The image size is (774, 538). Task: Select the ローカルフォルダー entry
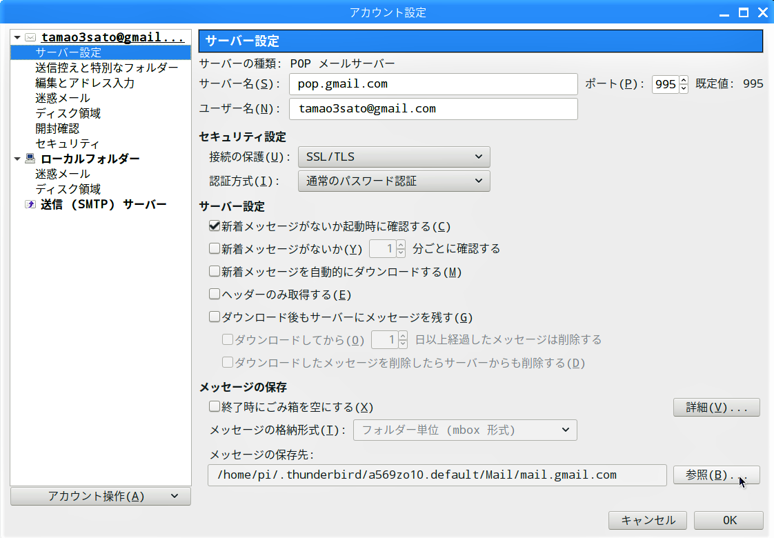[x=90, y=159]
